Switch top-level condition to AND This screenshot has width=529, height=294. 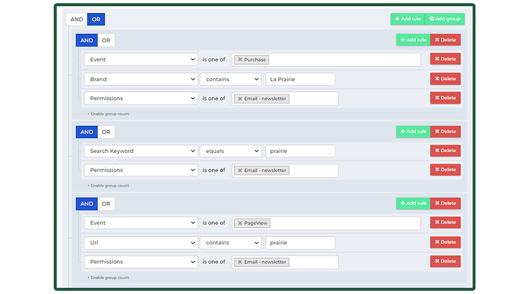(x=77, y=19)
